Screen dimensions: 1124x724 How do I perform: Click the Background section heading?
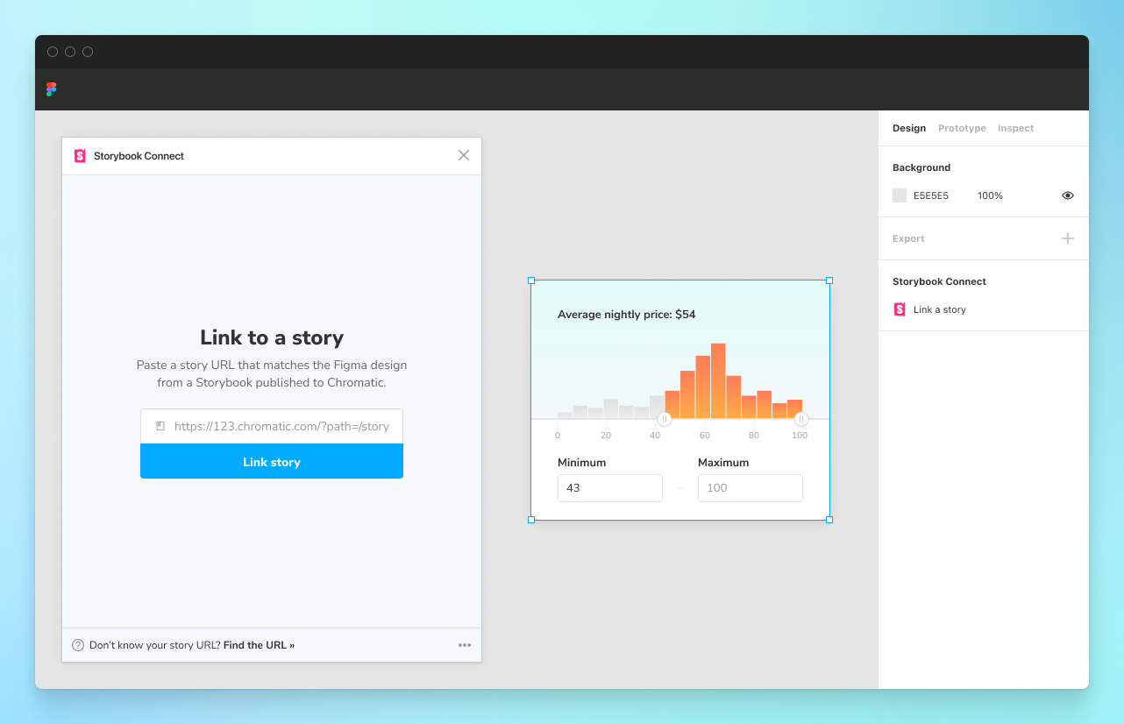pos(921,167)
